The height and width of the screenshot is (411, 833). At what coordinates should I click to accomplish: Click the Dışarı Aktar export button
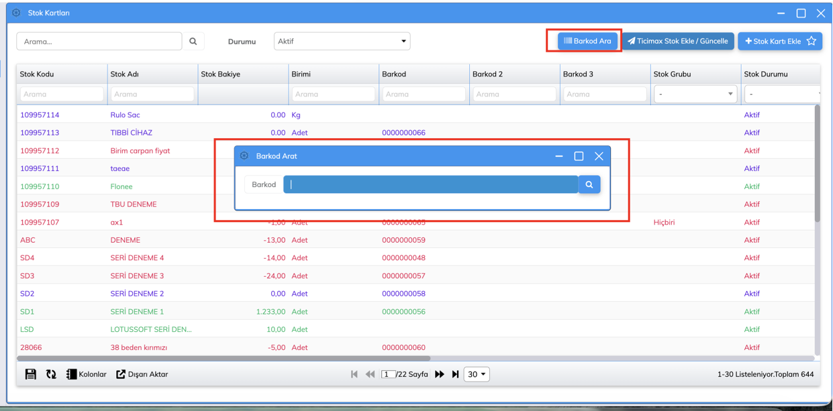point(142,374)
